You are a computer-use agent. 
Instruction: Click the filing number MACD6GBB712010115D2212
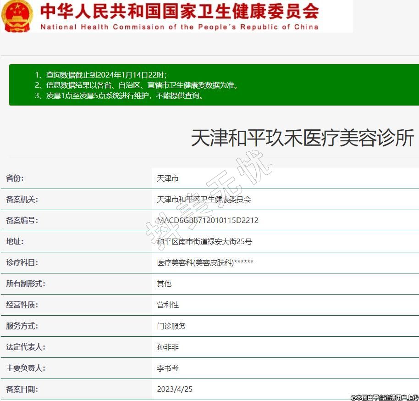[208, 220]
